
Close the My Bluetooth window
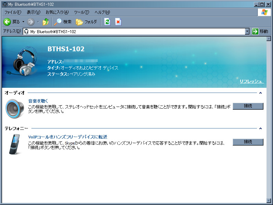coord(268,4)
